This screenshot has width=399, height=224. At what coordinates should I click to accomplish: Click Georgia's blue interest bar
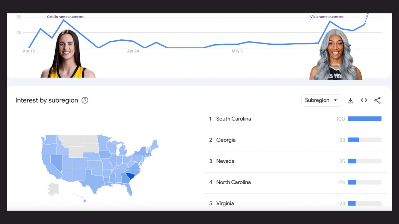[353, 140]
